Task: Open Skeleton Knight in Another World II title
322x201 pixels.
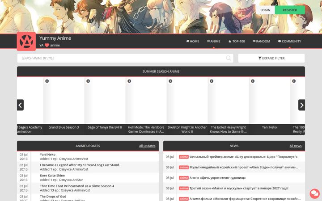Action: pyautogui.click(x=187, y=130)
